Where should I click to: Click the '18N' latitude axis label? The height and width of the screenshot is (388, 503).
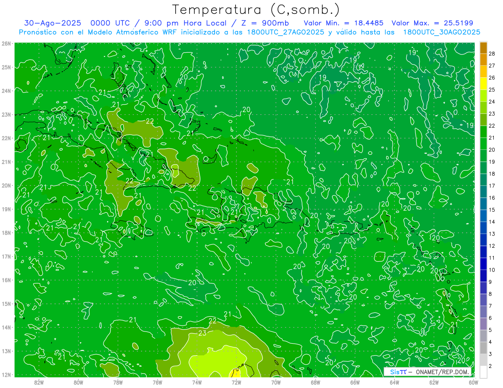click(6, 233)
